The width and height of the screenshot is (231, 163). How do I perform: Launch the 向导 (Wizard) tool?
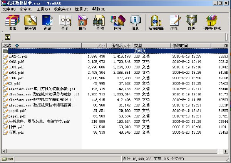coord(118,22)
